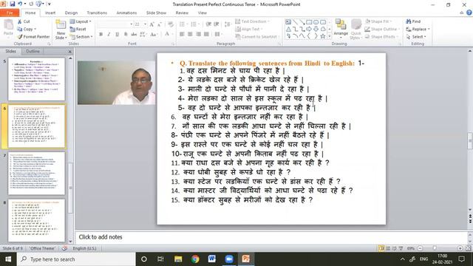Switch to the Insert tab

[50, 13]
